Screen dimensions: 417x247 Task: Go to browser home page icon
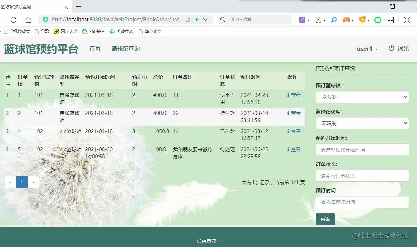[x=28, y=20]
